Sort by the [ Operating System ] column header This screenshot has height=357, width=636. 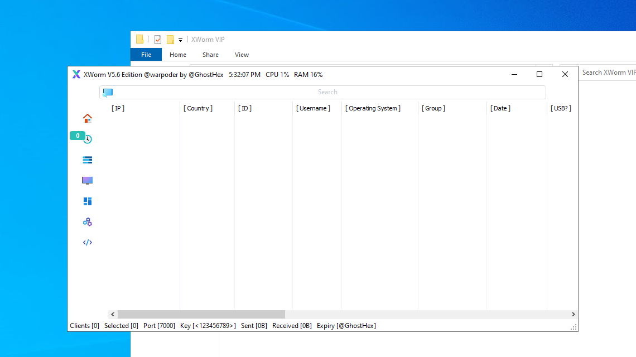[x=373, y=108]
